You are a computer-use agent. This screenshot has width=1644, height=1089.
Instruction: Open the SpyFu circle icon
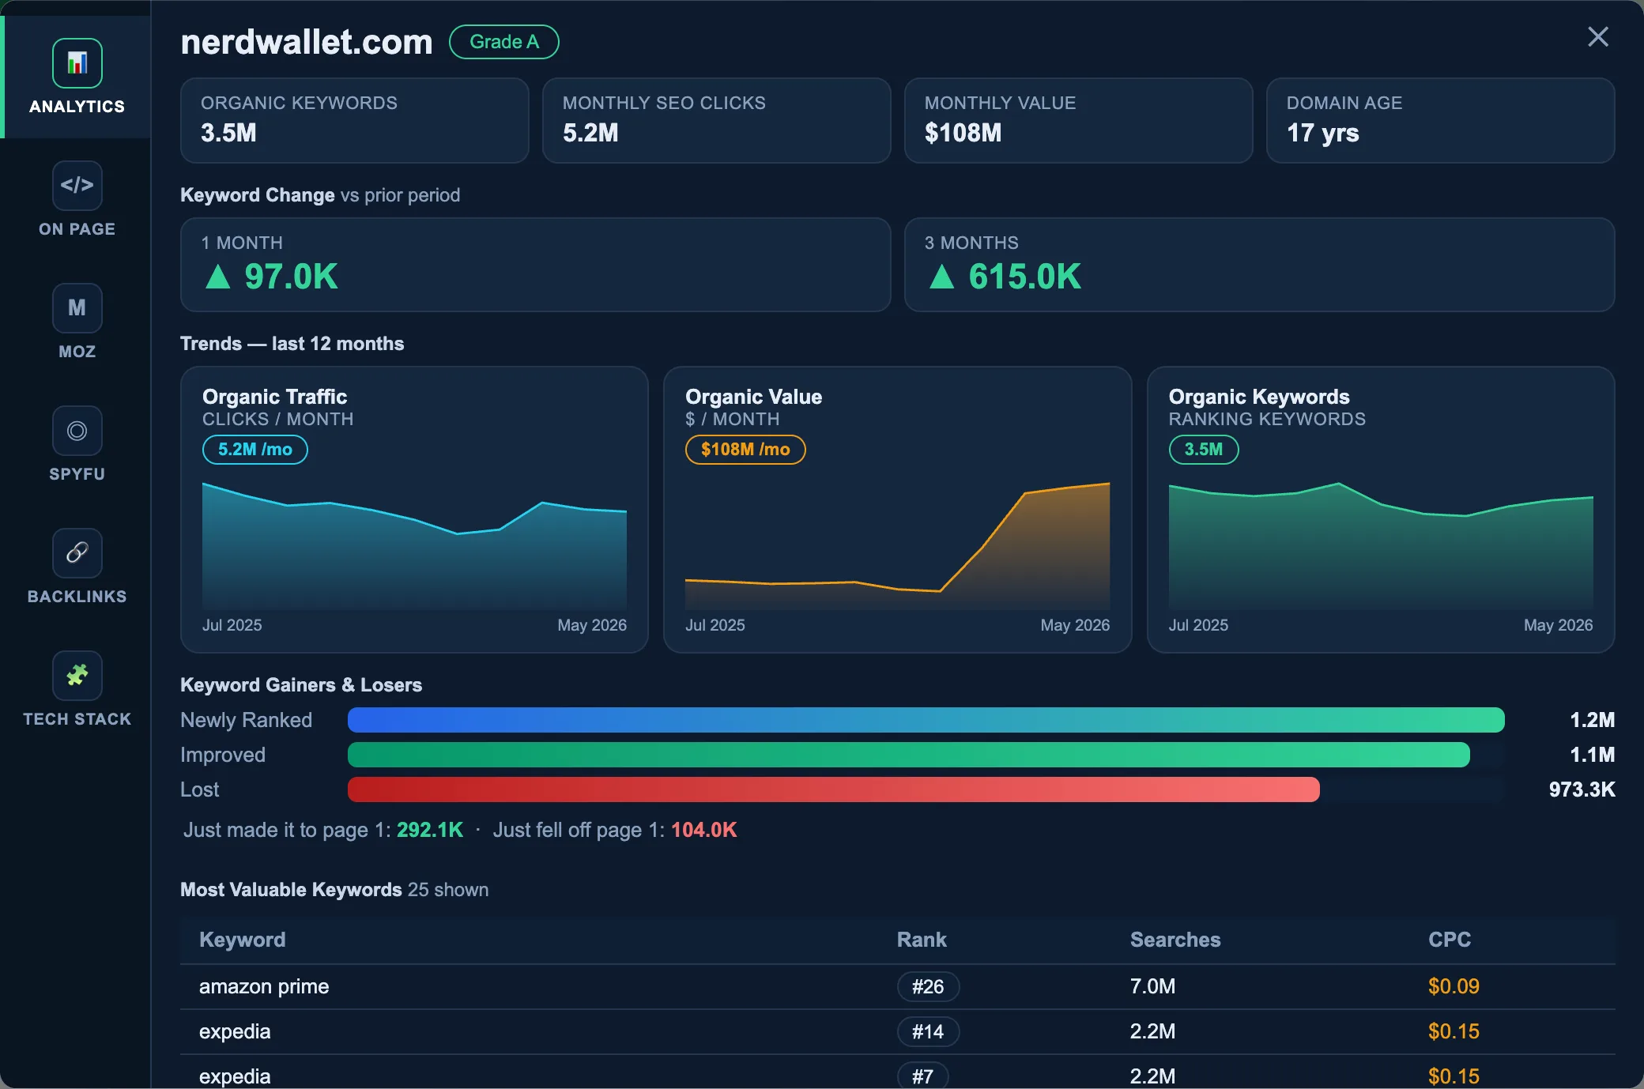pyautogui.click(x=77, y=431)
